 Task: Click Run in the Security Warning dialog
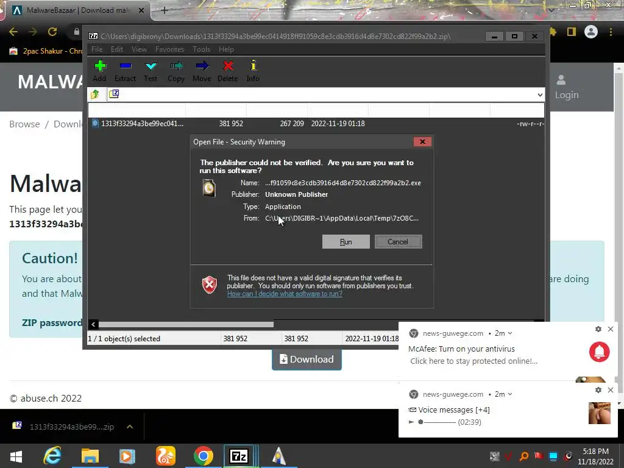click(346, 241)
